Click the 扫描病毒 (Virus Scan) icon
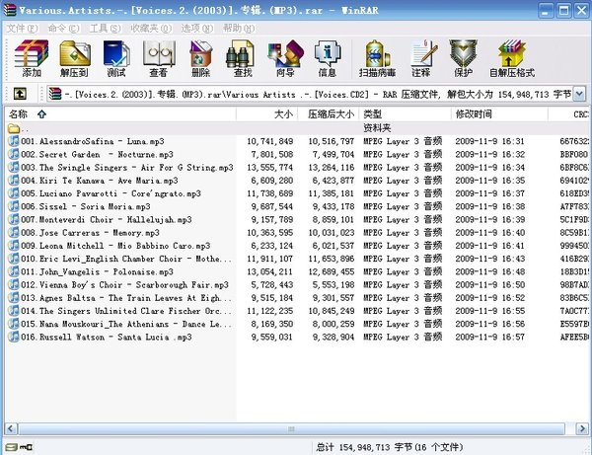Viewport: 592px width, 455px height. pos(377,58)
